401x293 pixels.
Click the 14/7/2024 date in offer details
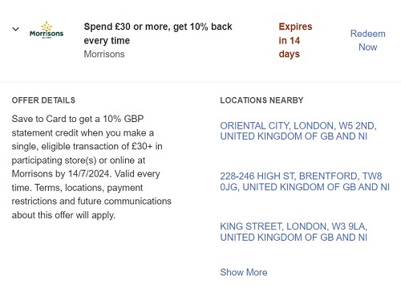(89, 173)
